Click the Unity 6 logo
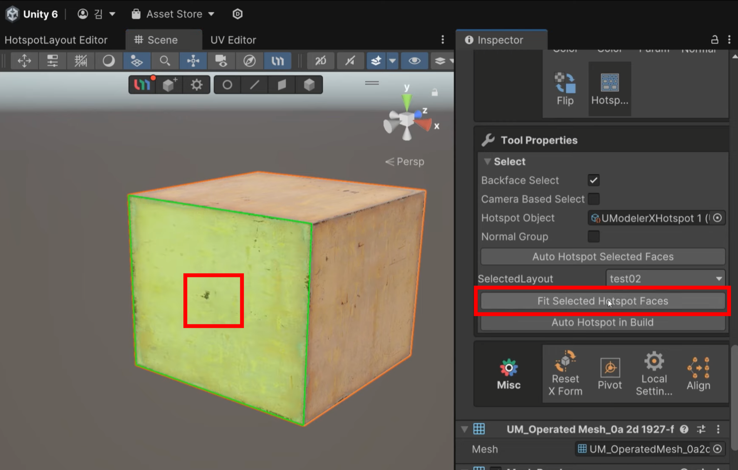Screen dimensions: 738x470 12,14
